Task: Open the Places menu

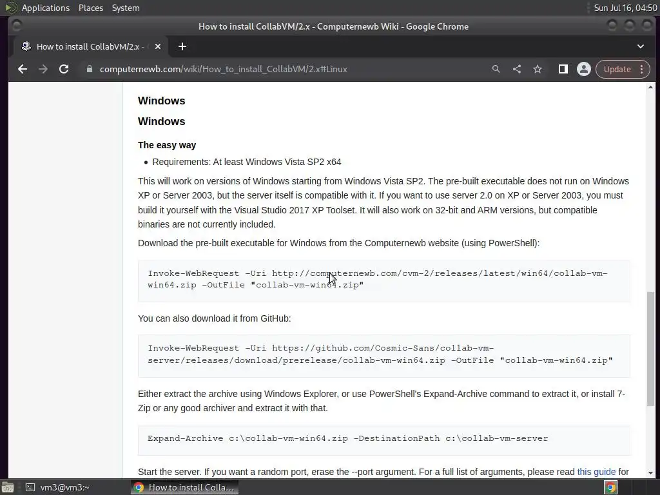Action: 90,8
